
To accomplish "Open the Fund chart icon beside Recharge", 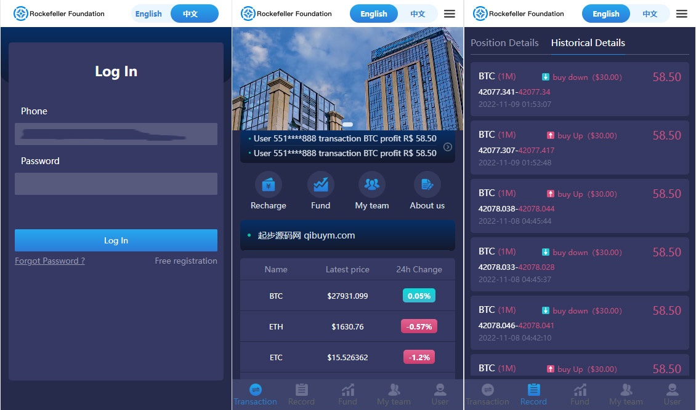I will click(320, 184).
